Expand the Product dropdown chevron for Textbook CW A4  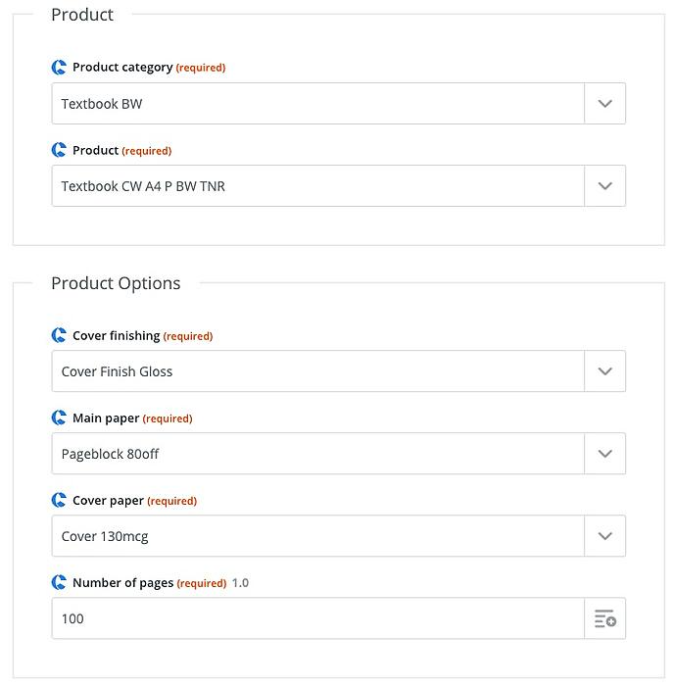click(x=605, y=186)
